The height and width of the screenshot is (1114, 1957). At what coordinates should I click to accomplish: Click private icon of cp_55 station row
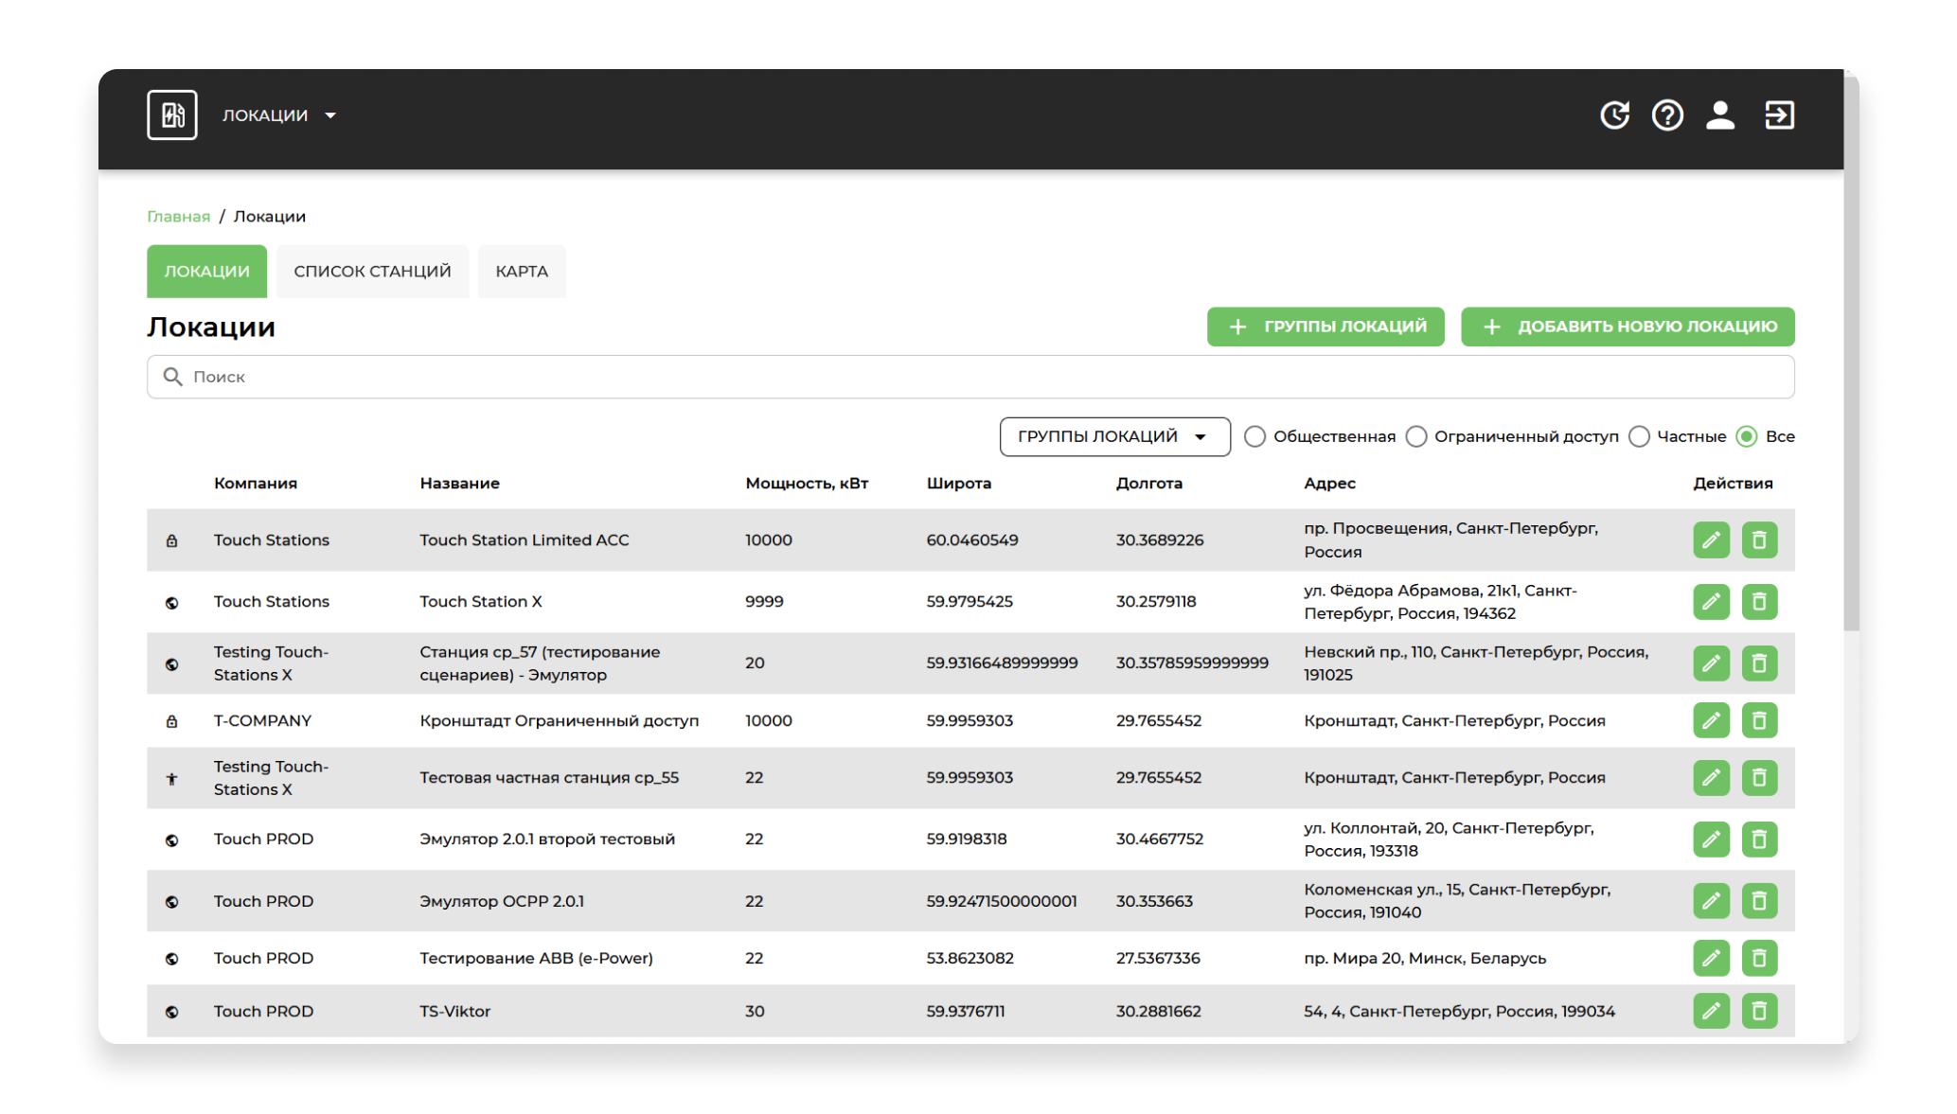click(171, 779)
